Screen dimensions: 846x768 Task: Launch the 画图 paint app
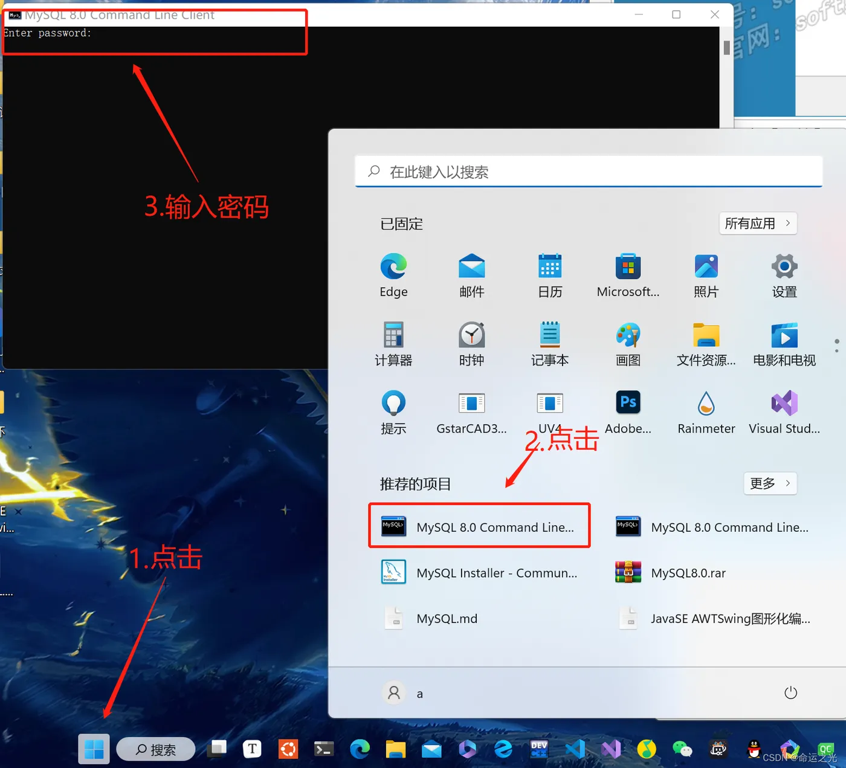(628, 344)
